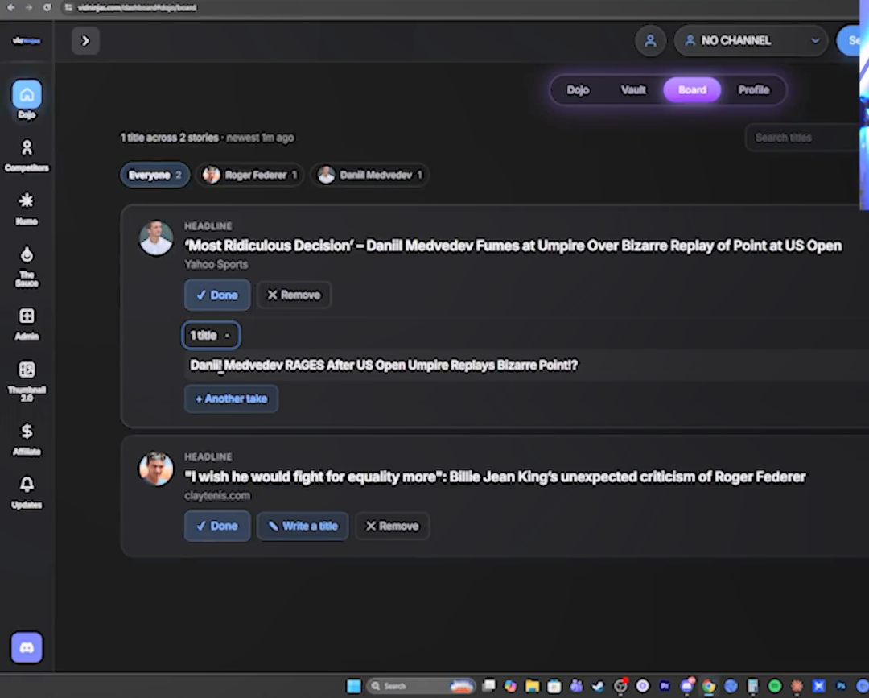Open The Sauce sidebar icon
Screen dimensions: 869x698
point(27,254)
